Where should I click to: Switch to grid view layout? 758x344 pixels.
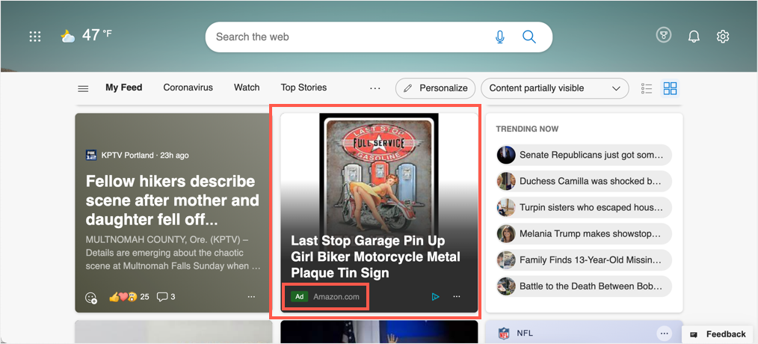tap(670, 88)
